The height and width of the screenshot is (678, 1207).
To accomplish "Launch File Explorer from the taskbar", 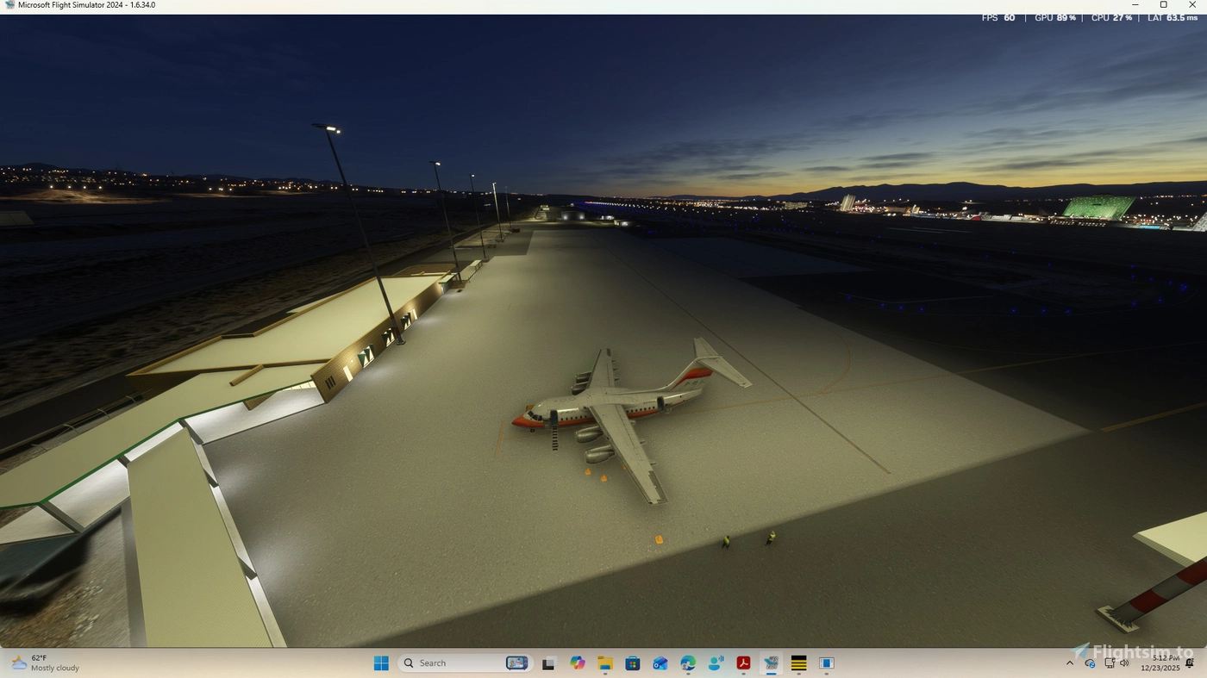I will (x=603, y=662).
